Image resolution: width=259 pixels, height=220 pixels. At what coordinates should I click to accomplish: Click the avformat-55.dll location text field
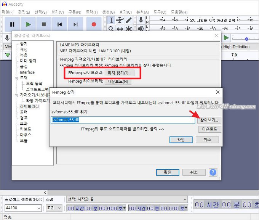click(123, 120)
